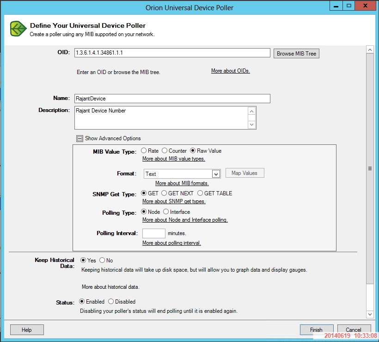Click the main panel scroll up arrow
The height and width of the screenshot is (342, 379).
click(370, 50)
